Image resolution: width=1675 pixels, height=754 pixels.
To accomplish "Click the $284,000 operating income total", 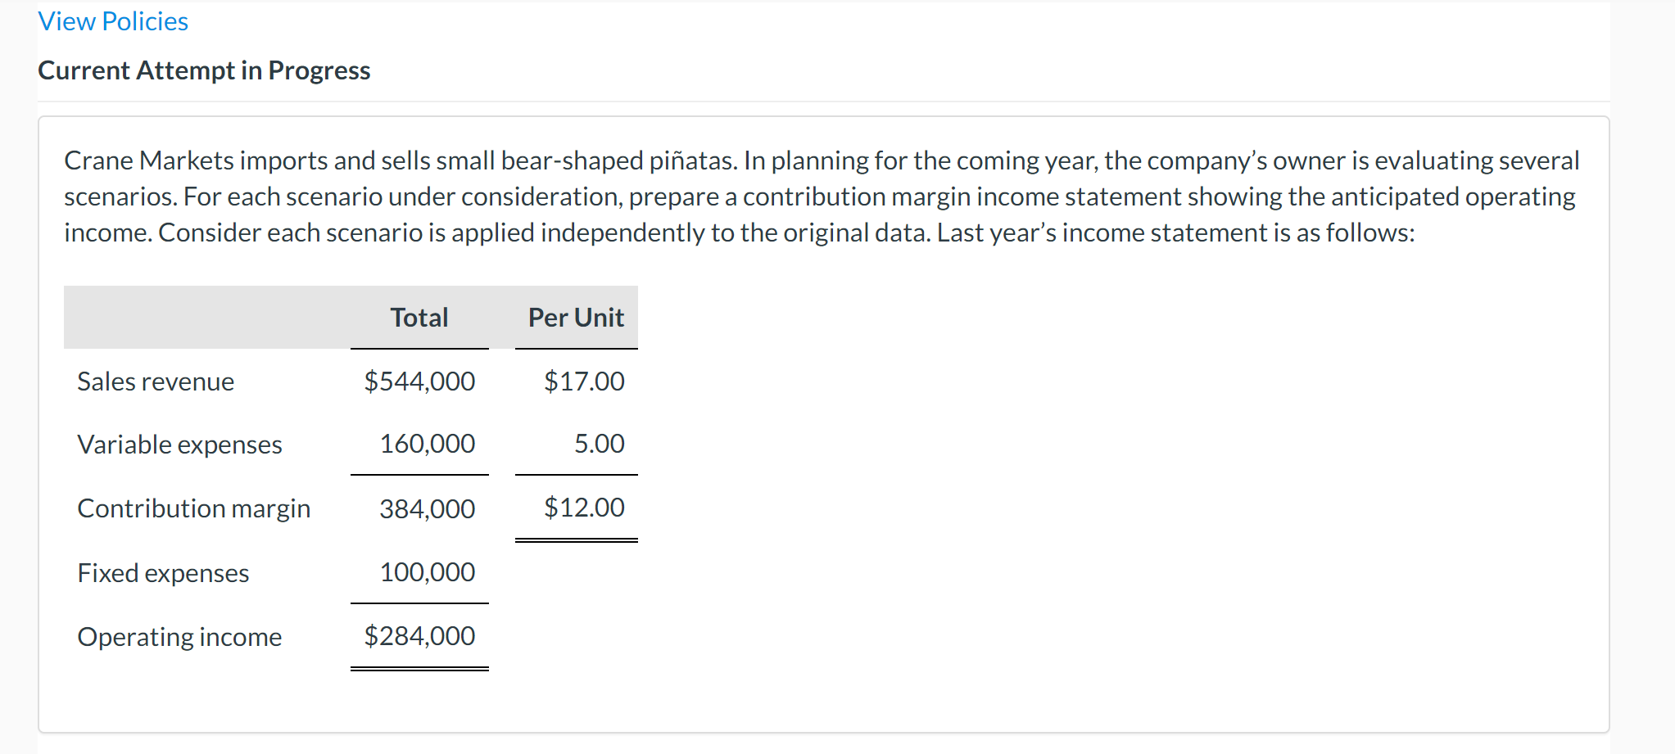I will pyautogui.click(x=419, y=636).
